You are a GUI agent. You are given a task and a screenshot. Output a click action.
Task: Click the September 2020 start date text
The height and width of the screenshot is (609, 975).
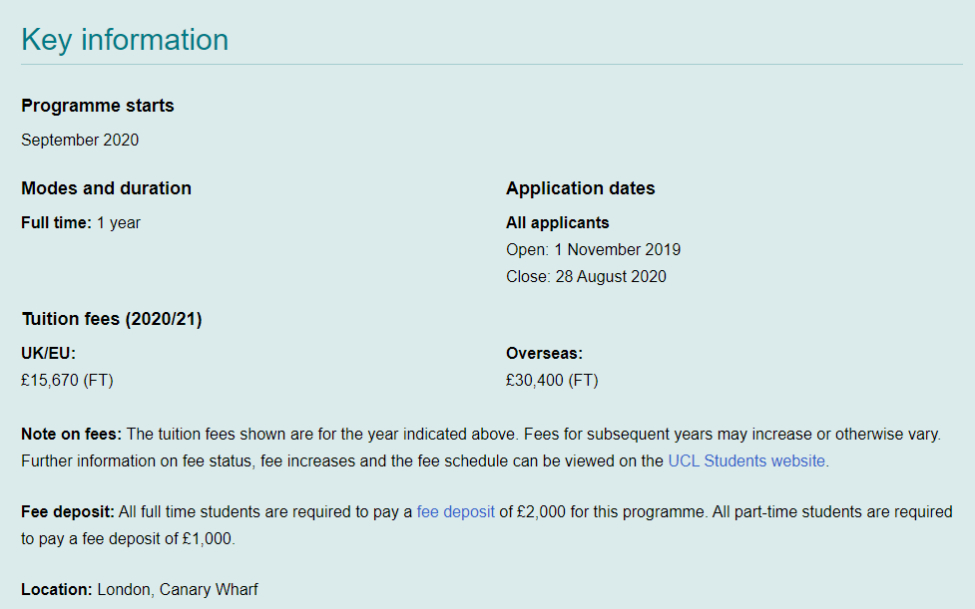click(80, 141)
